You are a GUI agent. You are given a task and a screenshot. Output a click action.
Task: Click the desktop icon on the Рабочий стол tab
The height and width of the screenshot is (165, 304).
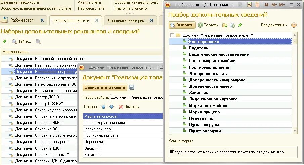[x=5, y=20]
